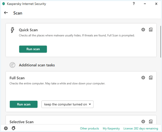Click the Quick Scan lightning bolt icon

(12, 30)
